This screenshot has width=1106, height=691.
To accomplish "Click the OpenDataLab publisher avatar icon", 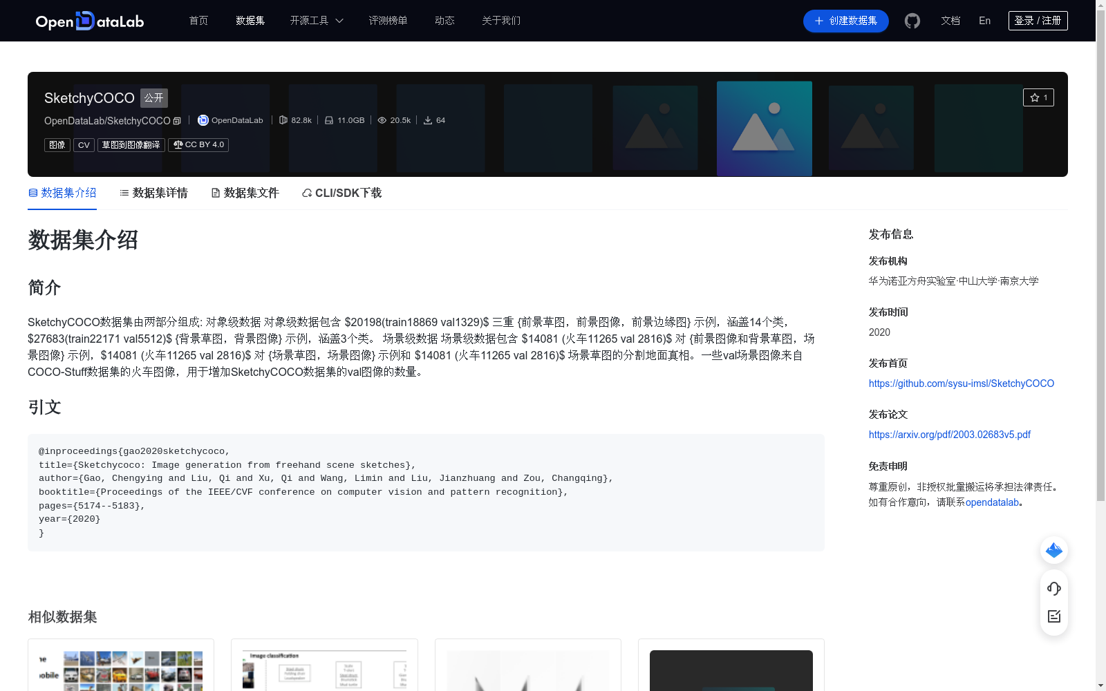I will coord(203,120).
